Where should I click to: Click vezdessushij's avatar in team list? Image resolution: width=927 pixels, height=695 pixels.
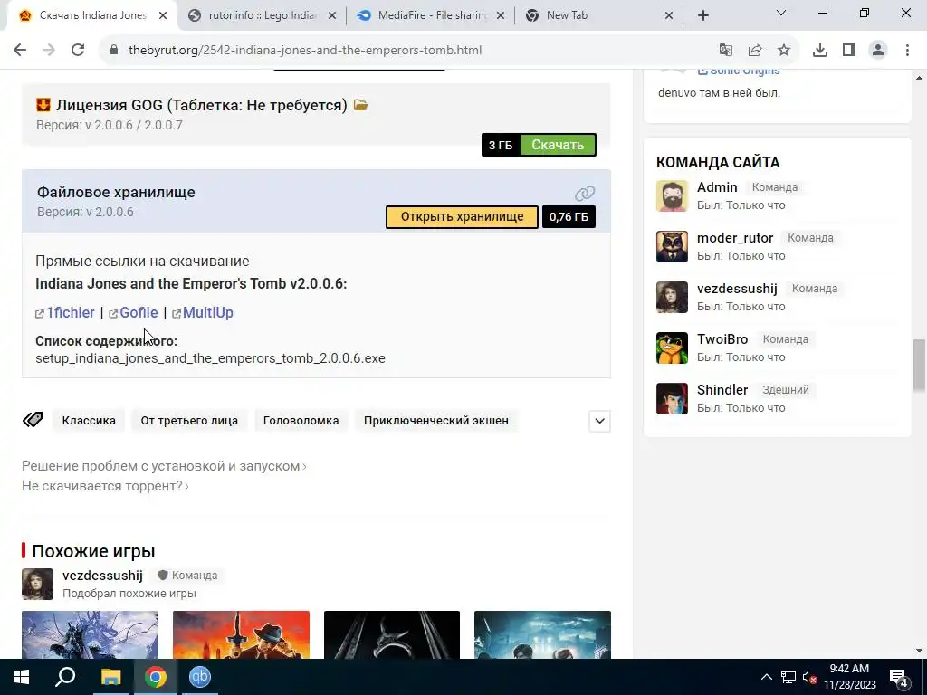[673, 297]
